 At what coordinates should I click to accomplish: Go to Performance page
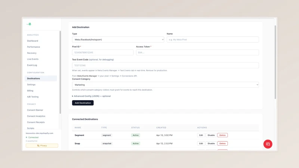pos(33,47)
